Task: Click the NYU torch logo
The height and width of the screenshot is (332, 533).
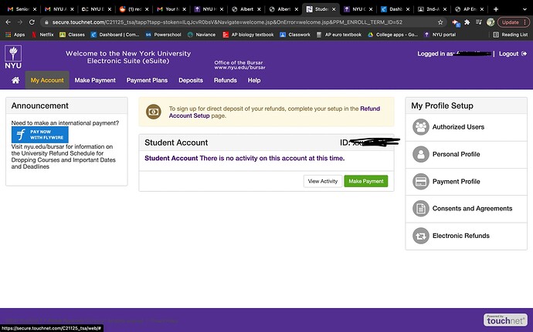Action: [x=13, y=57]
